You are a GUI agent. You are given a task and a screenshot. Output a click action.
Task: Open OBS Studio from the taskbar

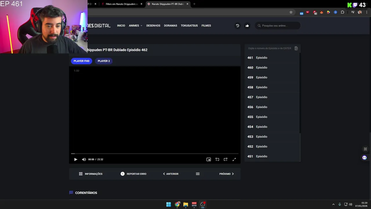point(203,204)
